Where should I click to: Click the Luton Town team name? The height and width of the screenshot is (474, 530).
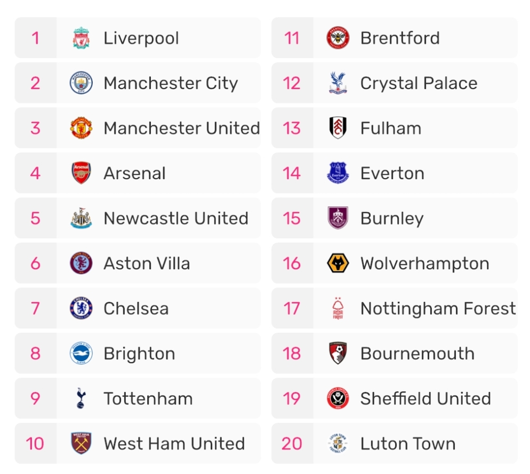coord(408,444)
